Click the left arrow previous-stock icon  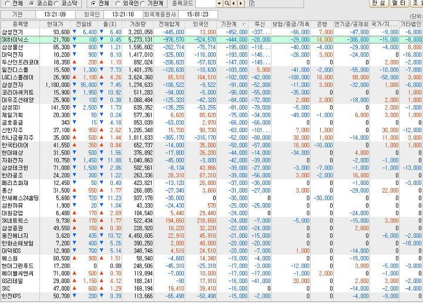pyautogui.click(x=234, y=4)
